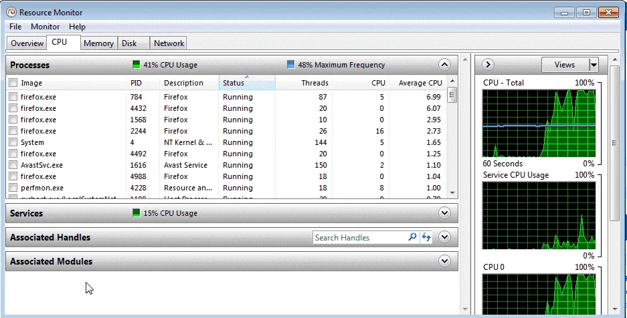Click the Threads value 150
This screenshot has height=318, width=627.
coord(321,165)
